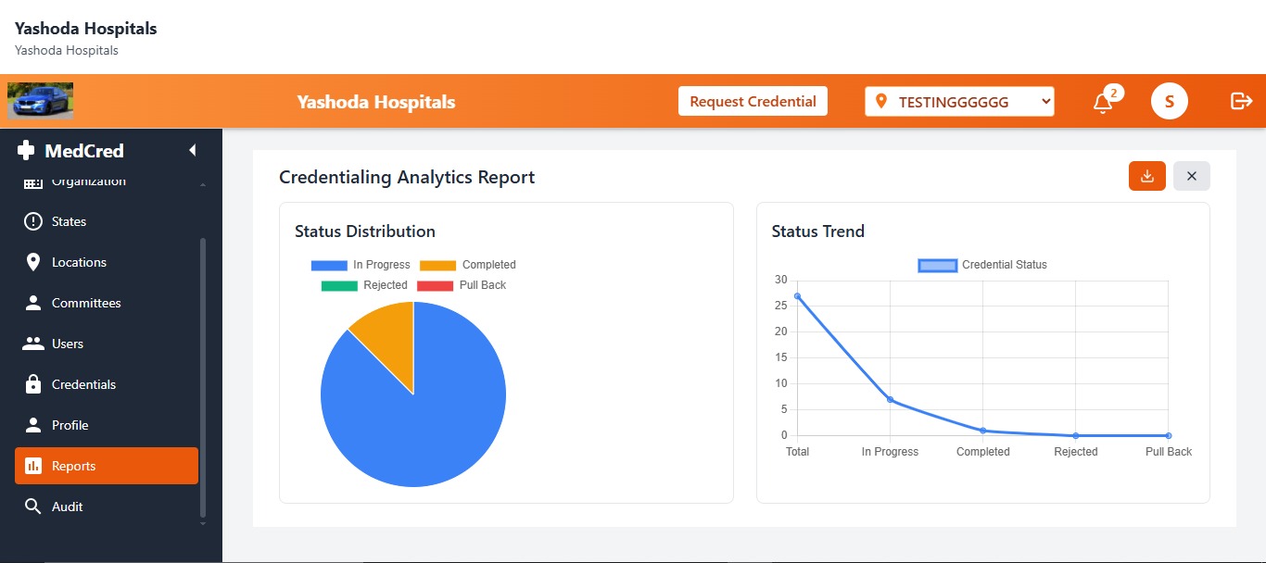
Task: Toggle the Credential Status legend swatch
Action: click(x=937, y=265)
